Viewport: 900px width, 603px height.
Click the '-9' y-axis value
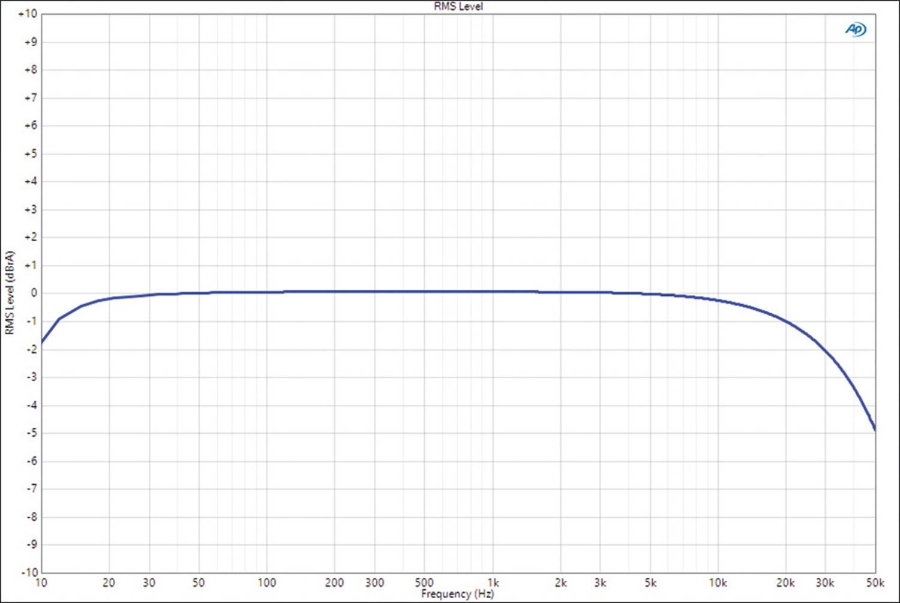pyautogui.click(x=31, y=545)
